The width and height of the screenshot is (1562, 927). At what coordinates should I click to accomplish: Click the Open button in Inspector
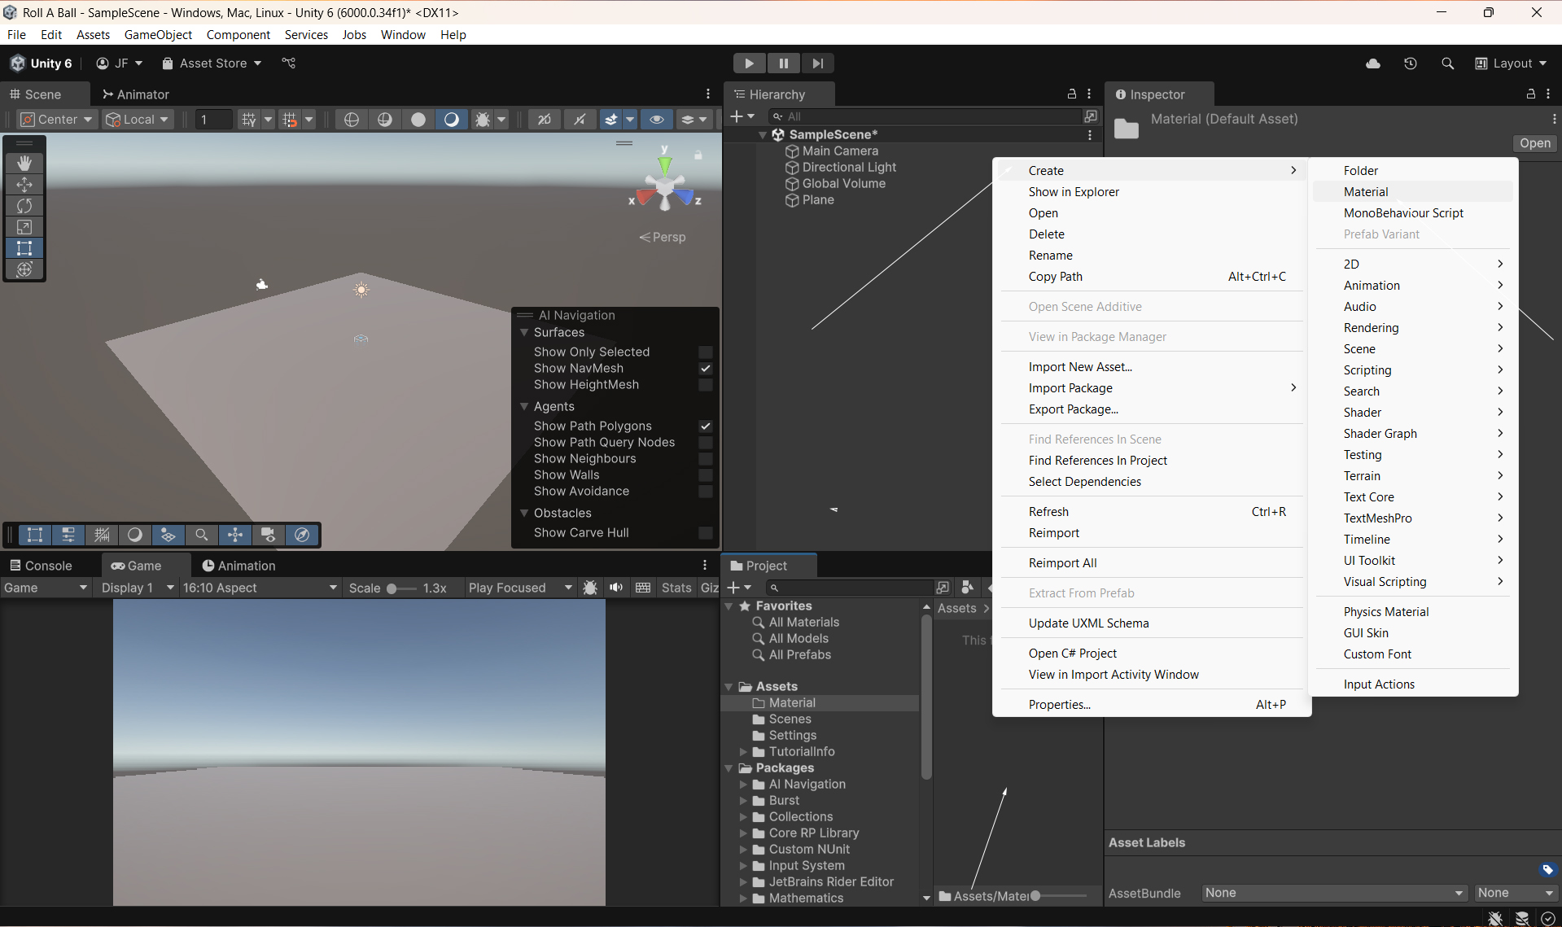[x=1534, y=143]
